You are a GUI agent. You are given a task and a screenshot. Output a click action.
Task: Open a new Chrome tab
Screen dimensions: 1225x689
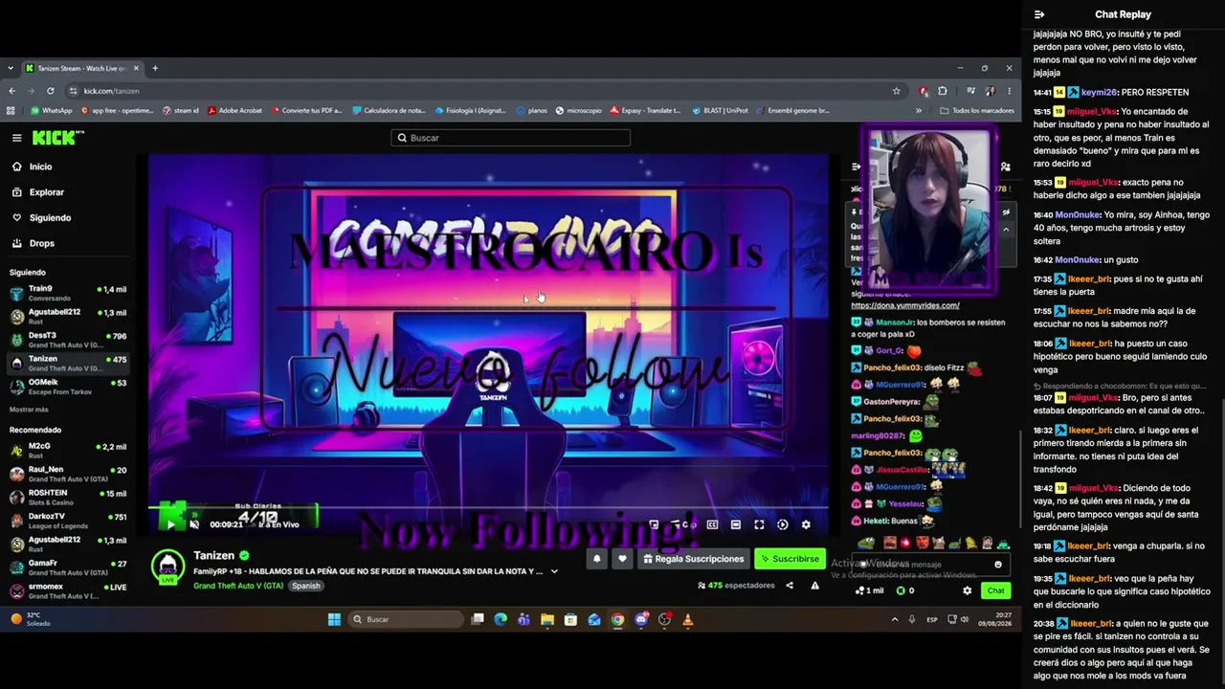pyautogui.click(x=155, y=68)
